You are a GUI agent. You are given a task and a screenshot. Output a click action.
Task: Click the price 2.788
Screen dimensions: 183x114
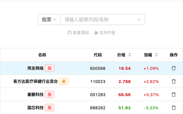[125, 82]
